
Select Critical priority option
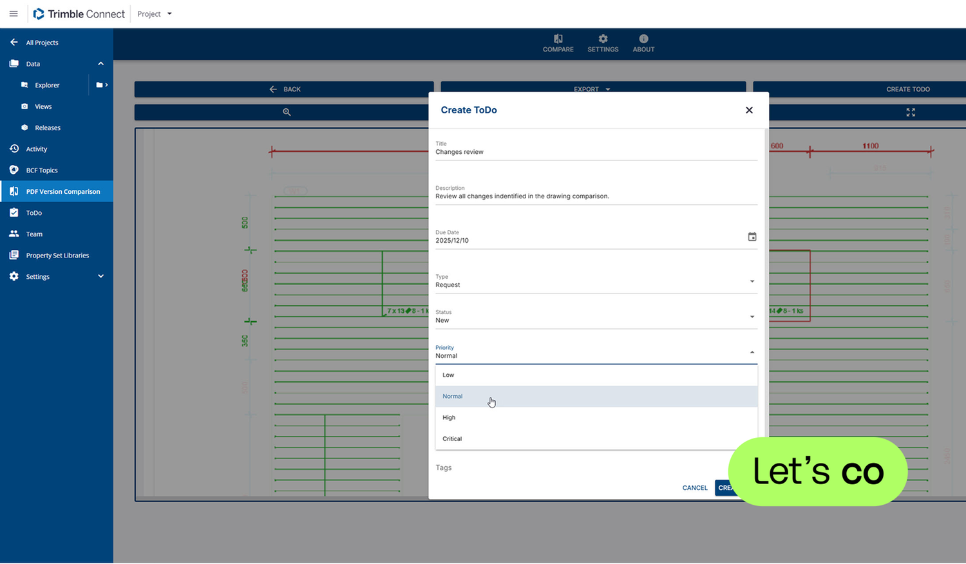[x=596, y=438]
